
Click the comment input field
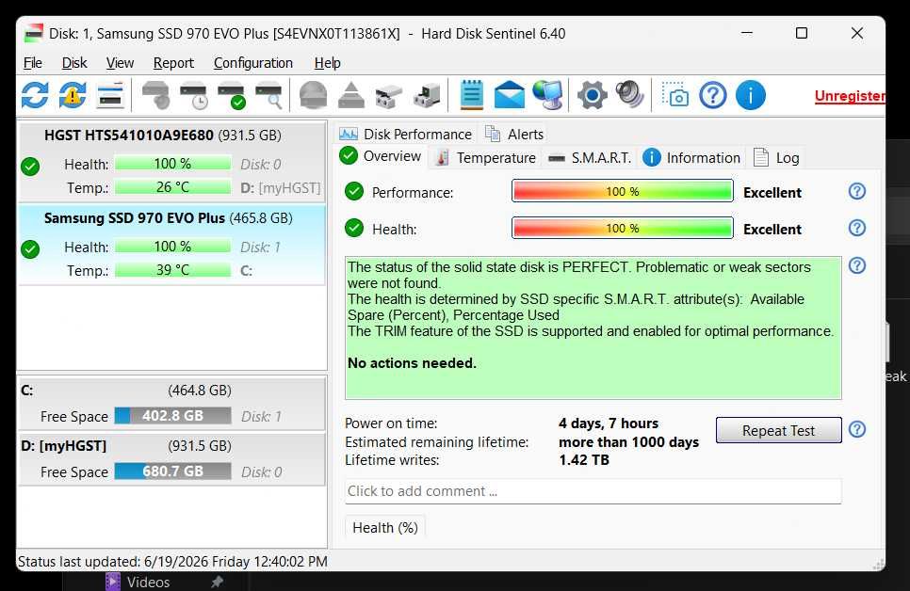tap(593, 491)
